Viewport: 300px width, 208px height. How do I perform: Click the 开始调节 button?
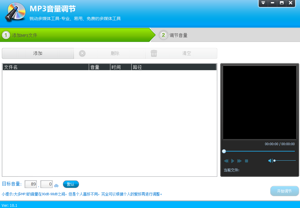pyautogui.click(x=284, y=191)
